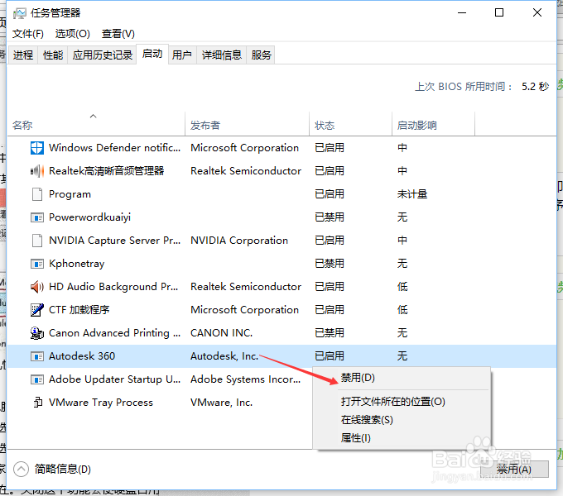Viewport: 563px width, 496px height.
Task: Open the 文件(F) menu
Action: (27, 34)
